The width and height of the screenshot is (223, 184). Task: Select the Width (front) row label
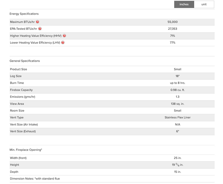click(x=18, y=158)
